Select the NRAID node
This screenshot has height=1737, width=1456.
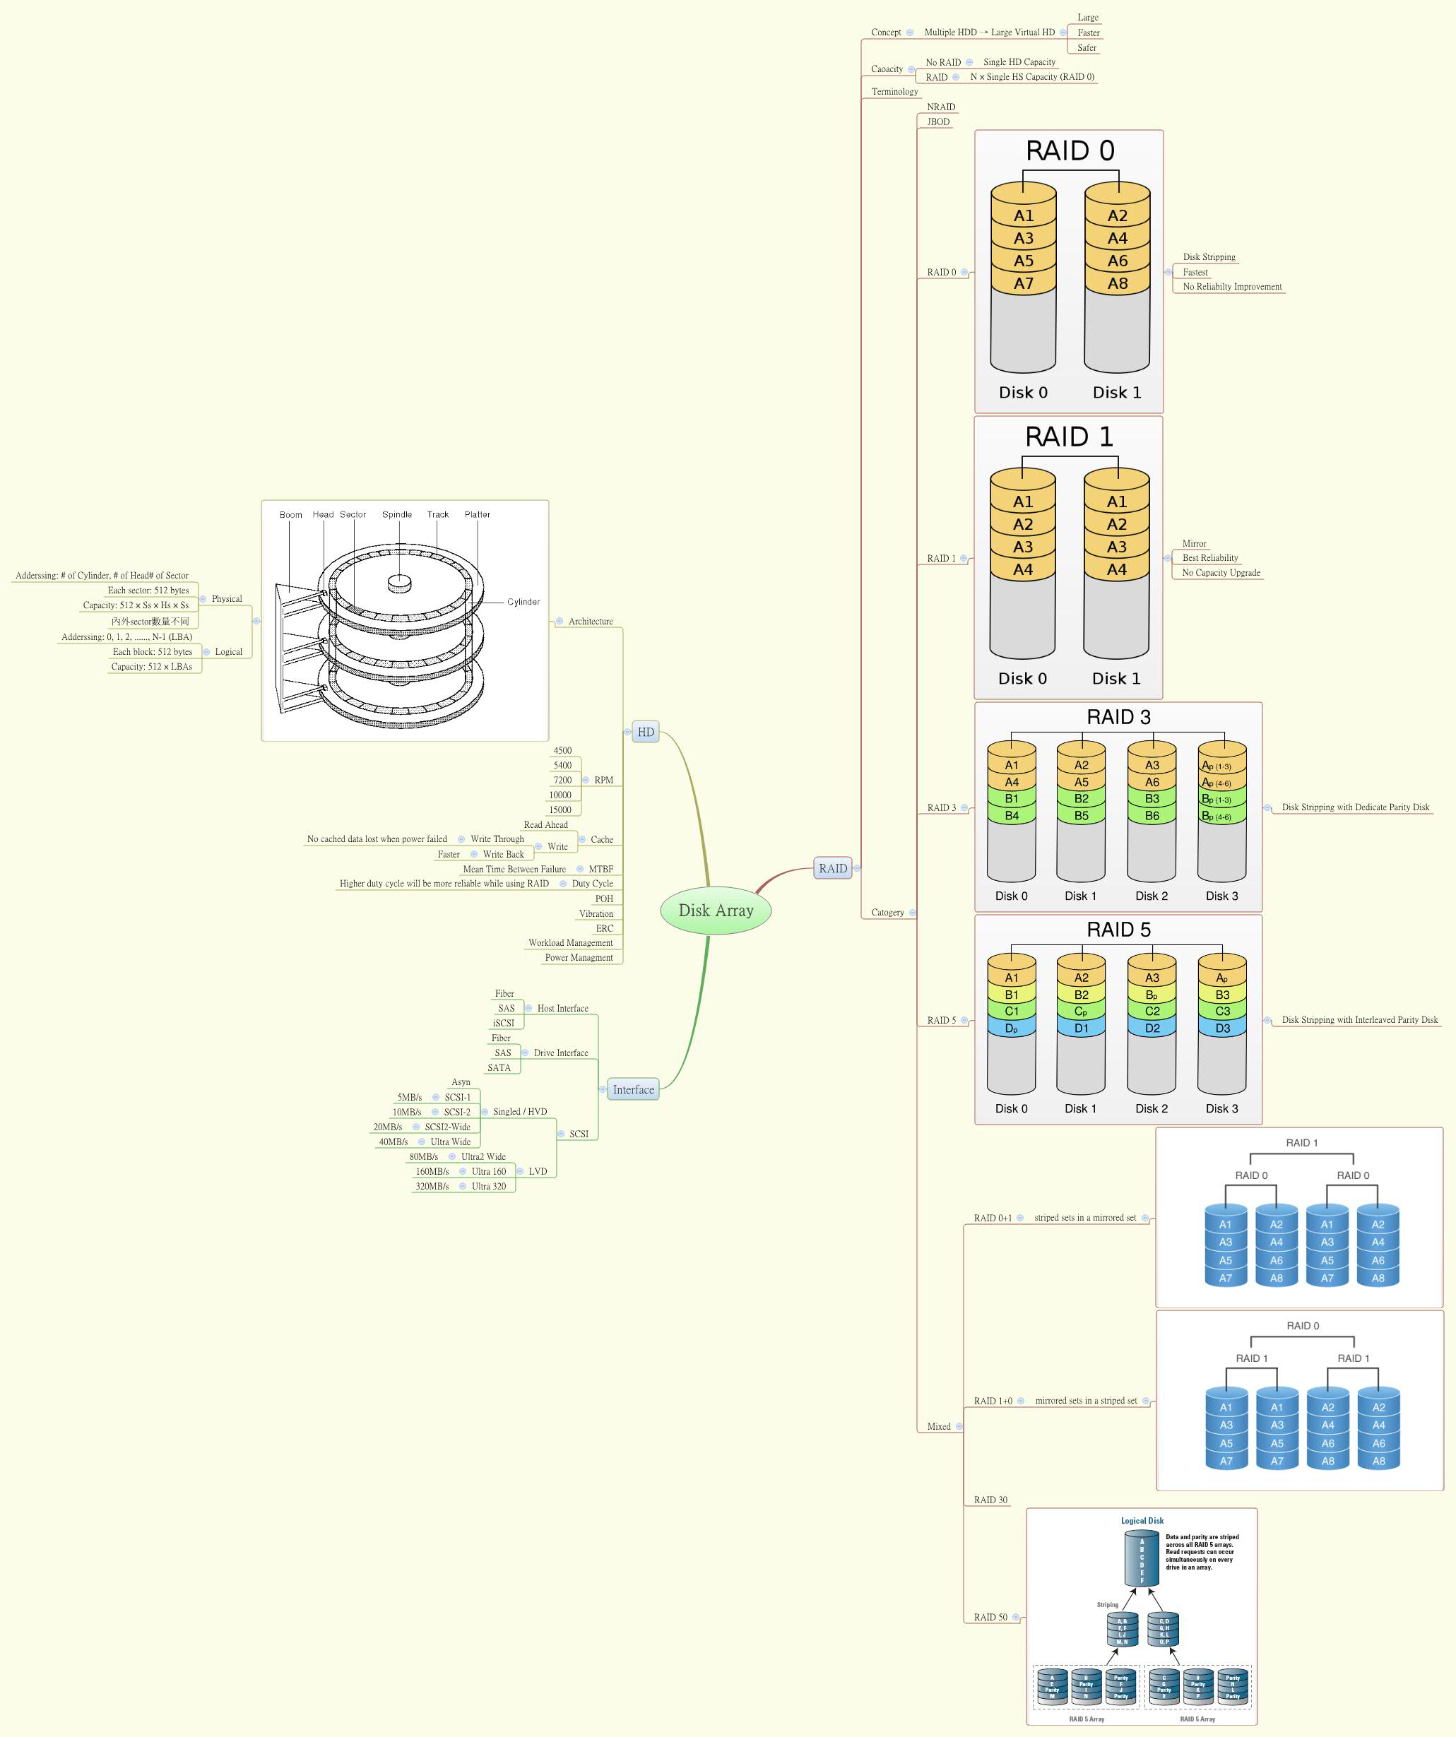[x=942, y=106]
